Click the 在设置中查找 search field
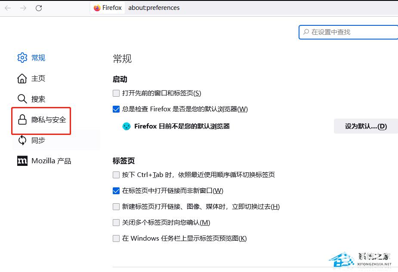 pos(348,32)
